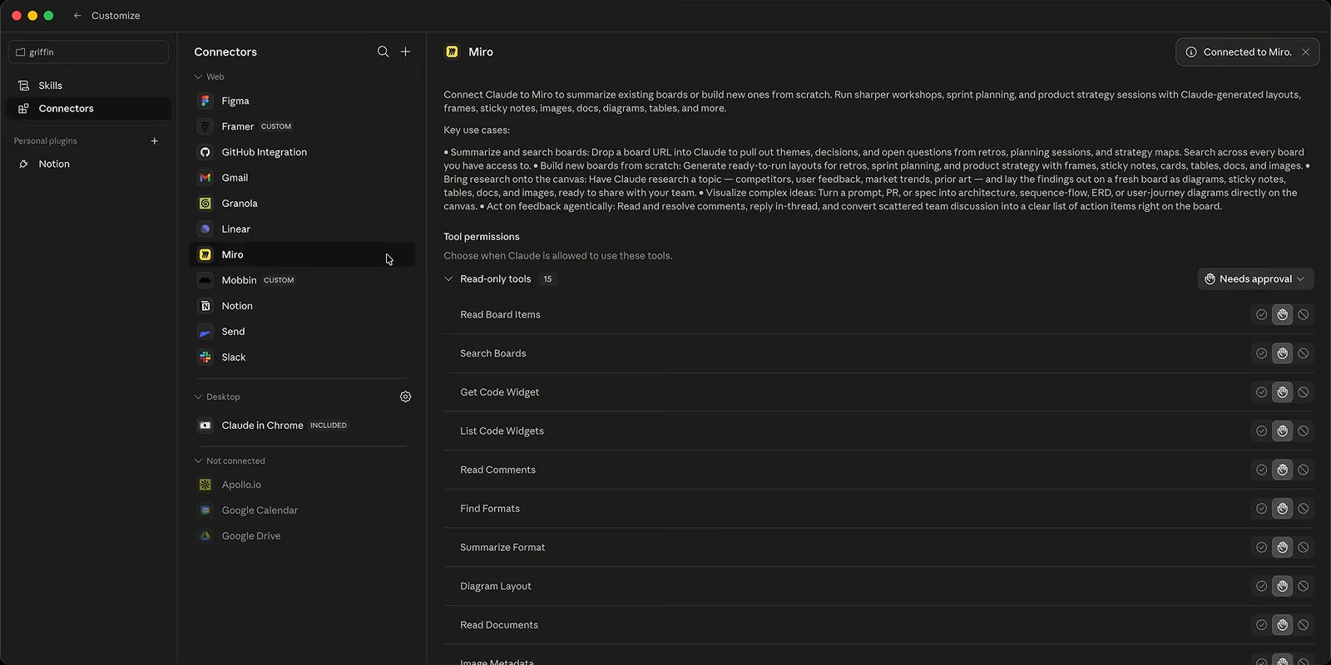
Task: Set Search Boards to always allow
Action: (x=1262, y=353)
